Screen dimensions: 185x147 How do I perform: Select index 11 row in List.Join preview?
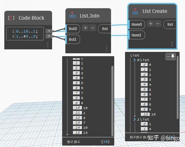(79, 113)
